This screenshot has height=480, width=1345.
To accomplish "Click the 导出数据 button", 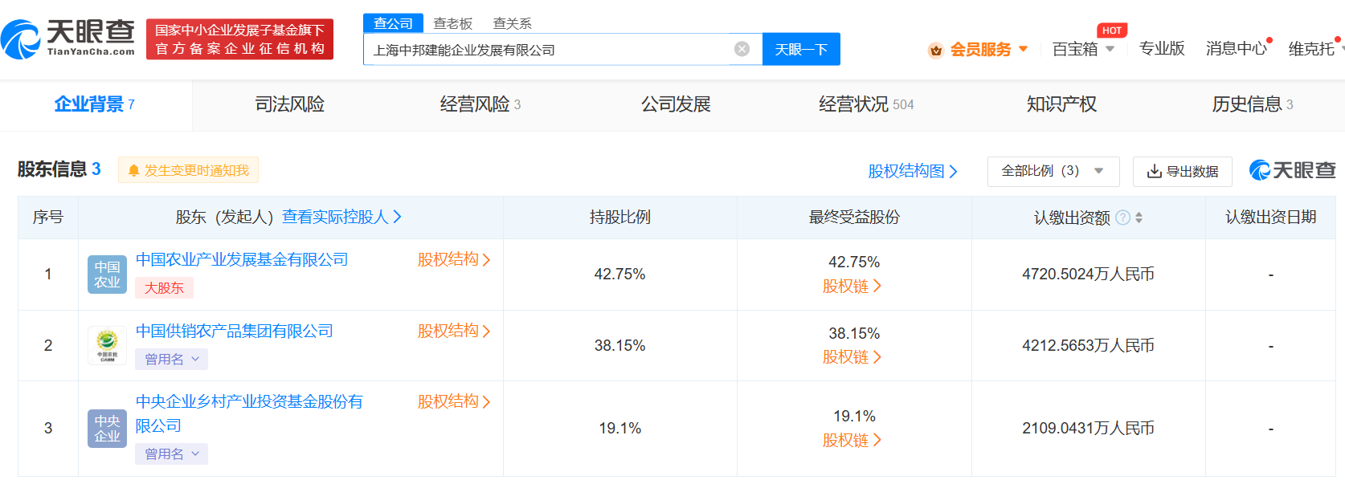I will pyautogui.click(x=1182, y=171).
